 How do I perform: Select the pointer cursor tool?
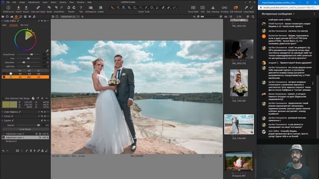point(112,8)
